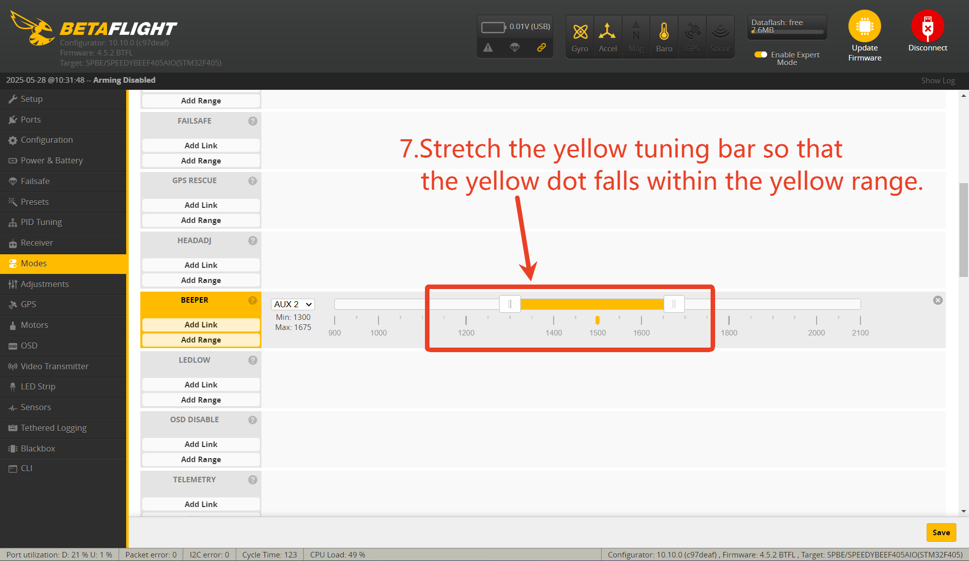Click Add Link under FAILSAFE
Image resolution: width=969 pixels, height=561 pixels.
pyautogui.click(x=201, y=146)
